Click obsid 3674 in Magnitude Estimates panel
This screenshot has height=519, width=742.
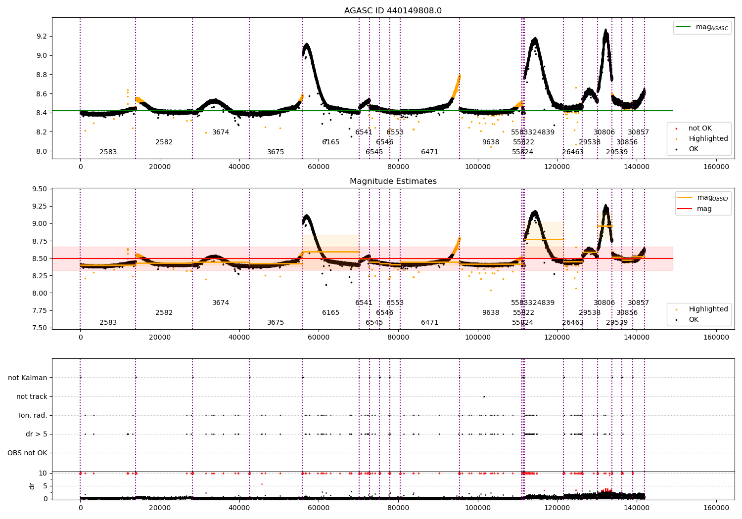(x=221, y=303)
